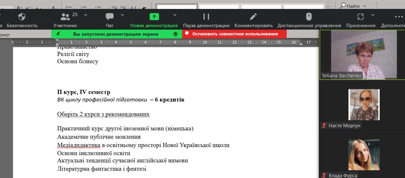
Task: Open the Чат chat panel
Action: coord(109,17)
